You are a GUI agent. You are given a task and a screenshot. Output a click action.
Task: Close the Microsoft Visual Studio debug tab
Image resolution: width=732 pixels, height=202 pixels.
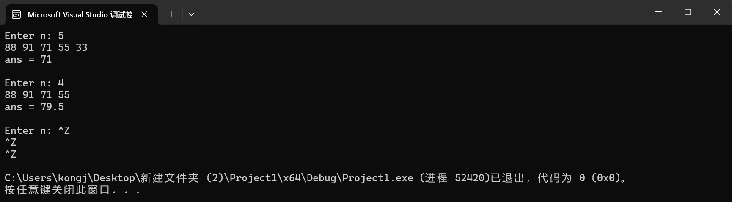click(144, 14)
